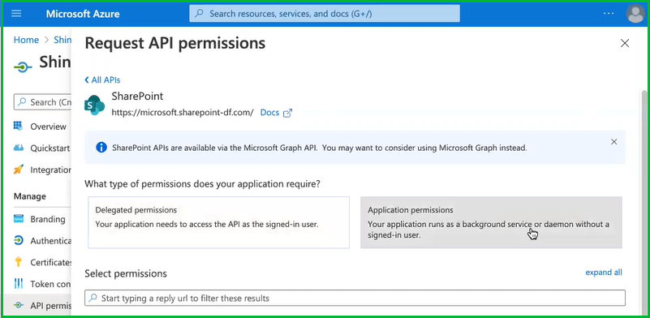
Task: Click the Quickstart cloud icon
Action: [x=18, y=148]
